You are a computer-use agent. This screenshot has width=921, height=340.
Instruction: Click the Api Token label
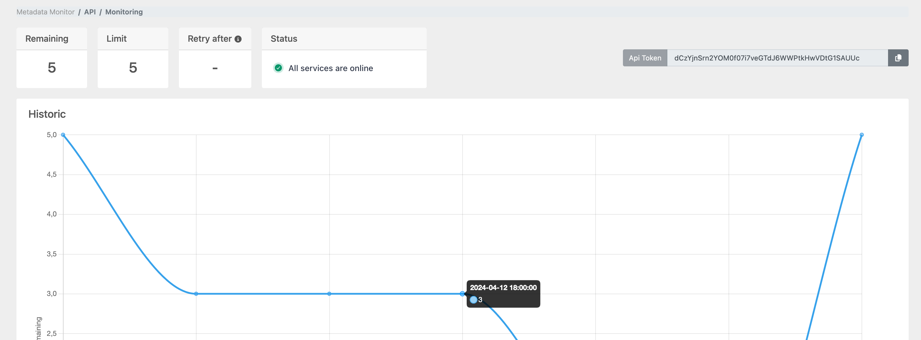pos(645,58)
